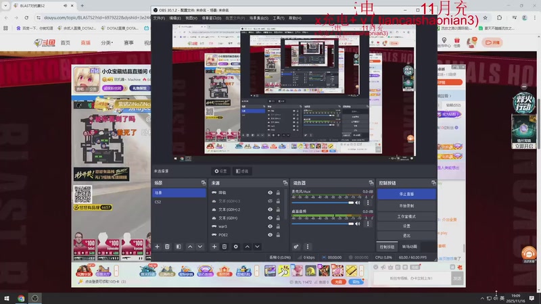Open scene filters icon in Scenes toolbar
The width and height of the screenshot is (541, 304).
(179, 247)
